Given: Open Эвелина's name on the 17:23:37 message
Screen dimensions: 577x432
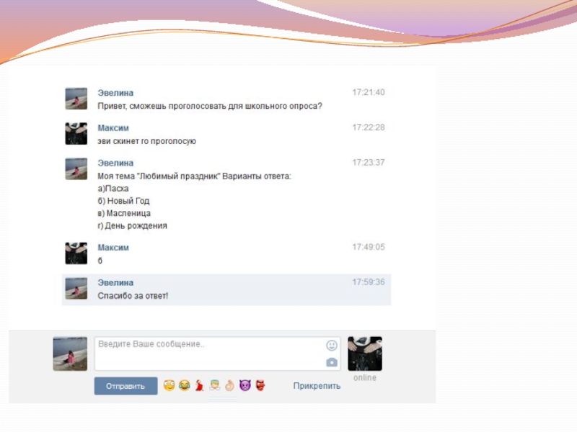Looking at the screenshot, I should pyautogui.click(x=115, y=163).
